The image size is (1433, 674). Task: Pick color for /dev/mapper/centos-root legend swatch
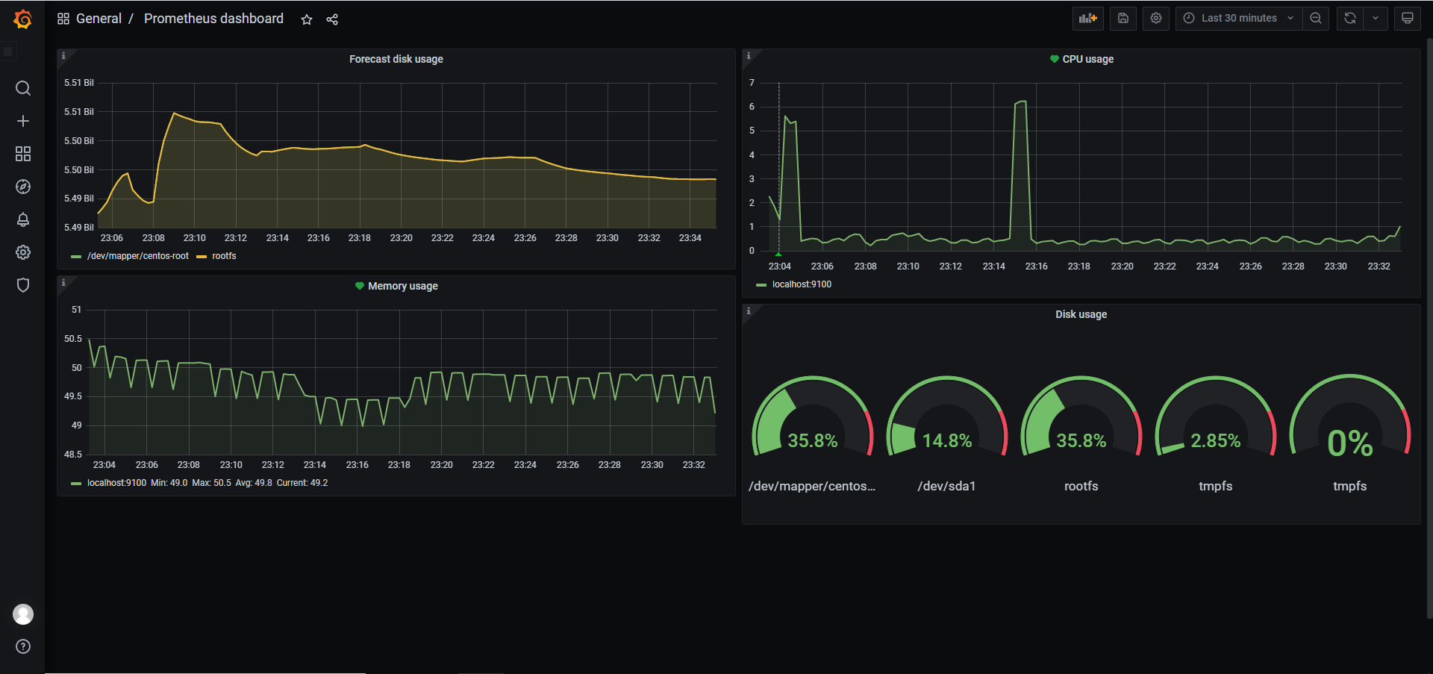pos(76,257)
